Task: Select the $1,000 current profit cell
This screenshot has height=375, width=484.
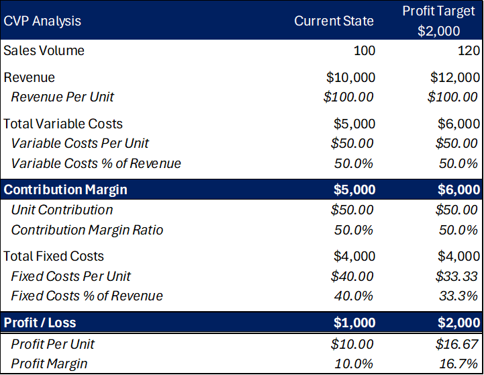Action: click(354, 323)
